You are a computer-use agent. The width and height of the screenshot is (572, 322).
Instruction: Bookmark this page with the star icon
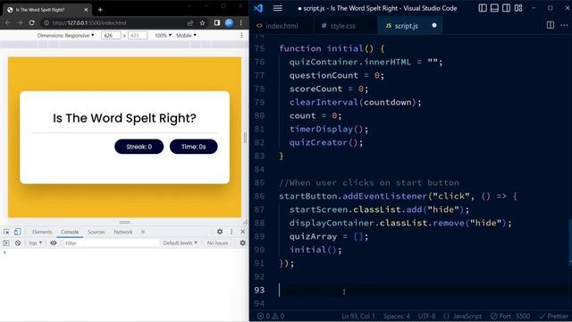click(x=203, y=22)
